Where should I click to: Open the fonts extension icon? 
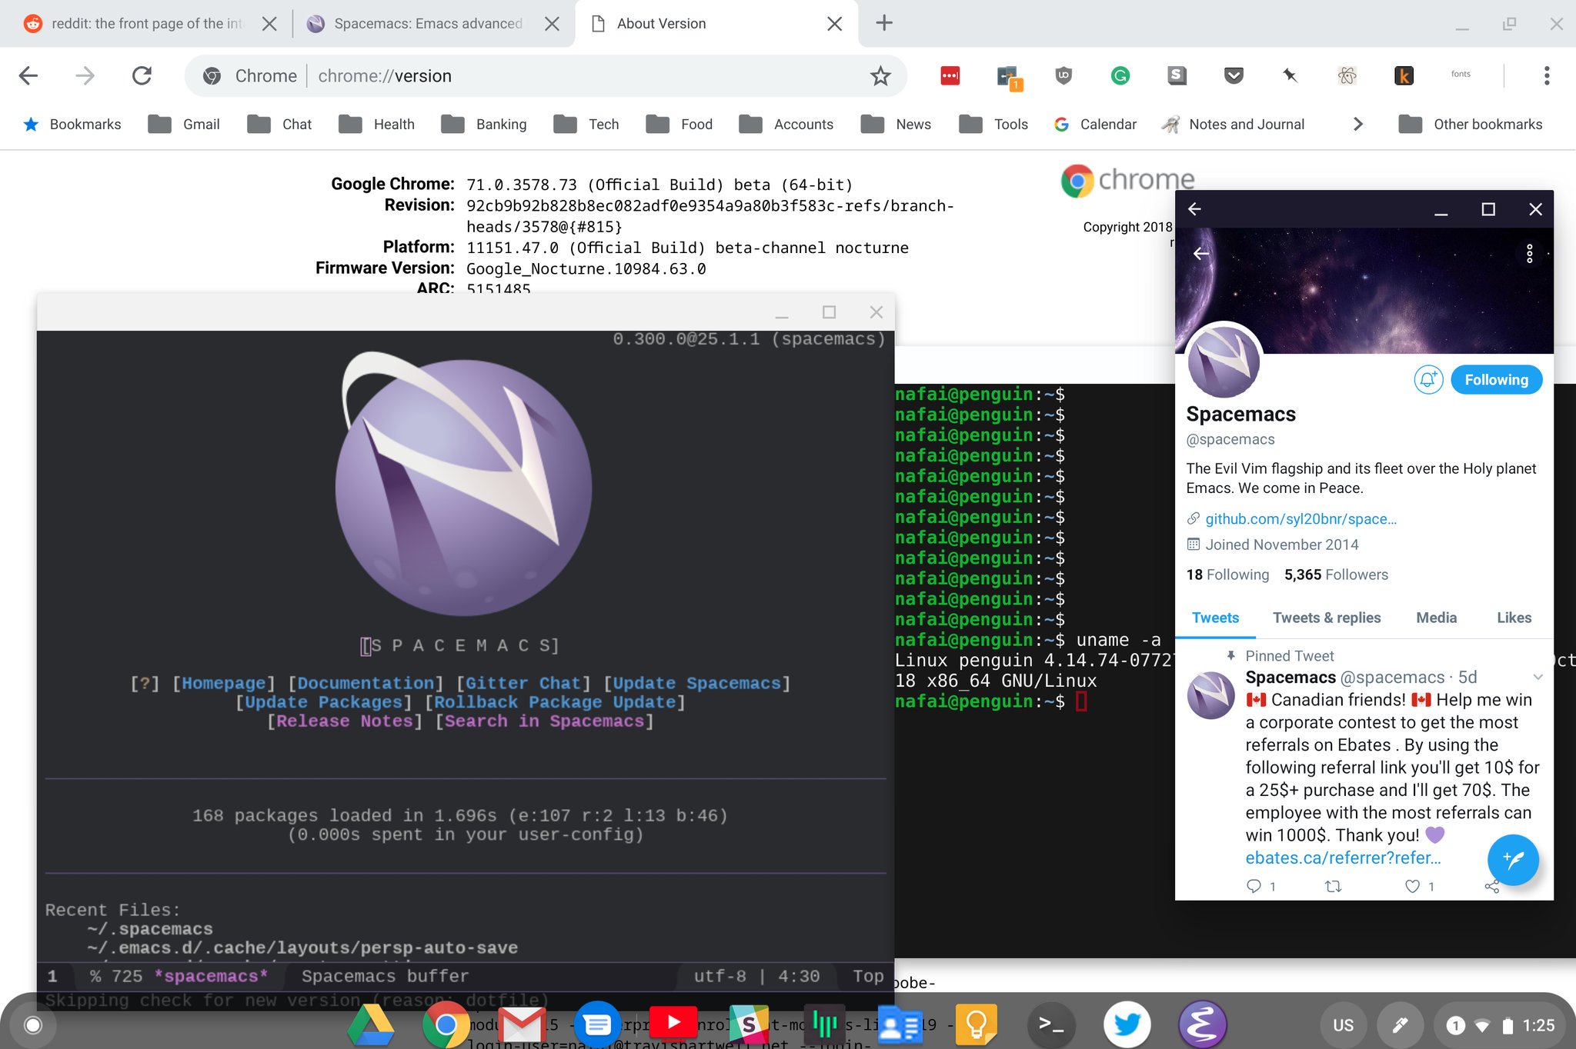[1461, 75]
